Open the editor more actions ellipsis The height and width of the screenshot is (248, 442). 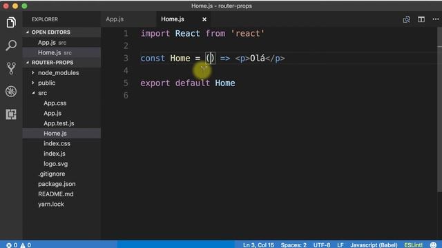(x=436, y=19)
